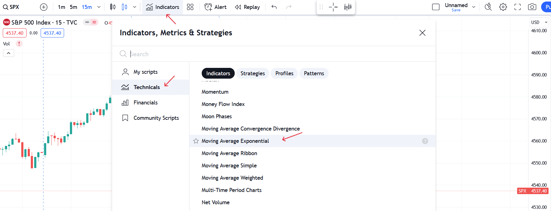Screen dimensions: 551x211
Task: Add Moving Average Ribbon indicator
Action: point(312,153)
